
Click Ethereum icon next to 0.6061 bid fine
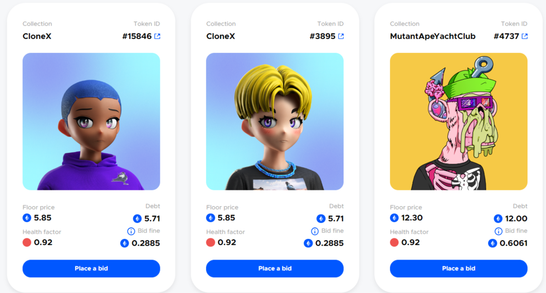tap(493, 243)
